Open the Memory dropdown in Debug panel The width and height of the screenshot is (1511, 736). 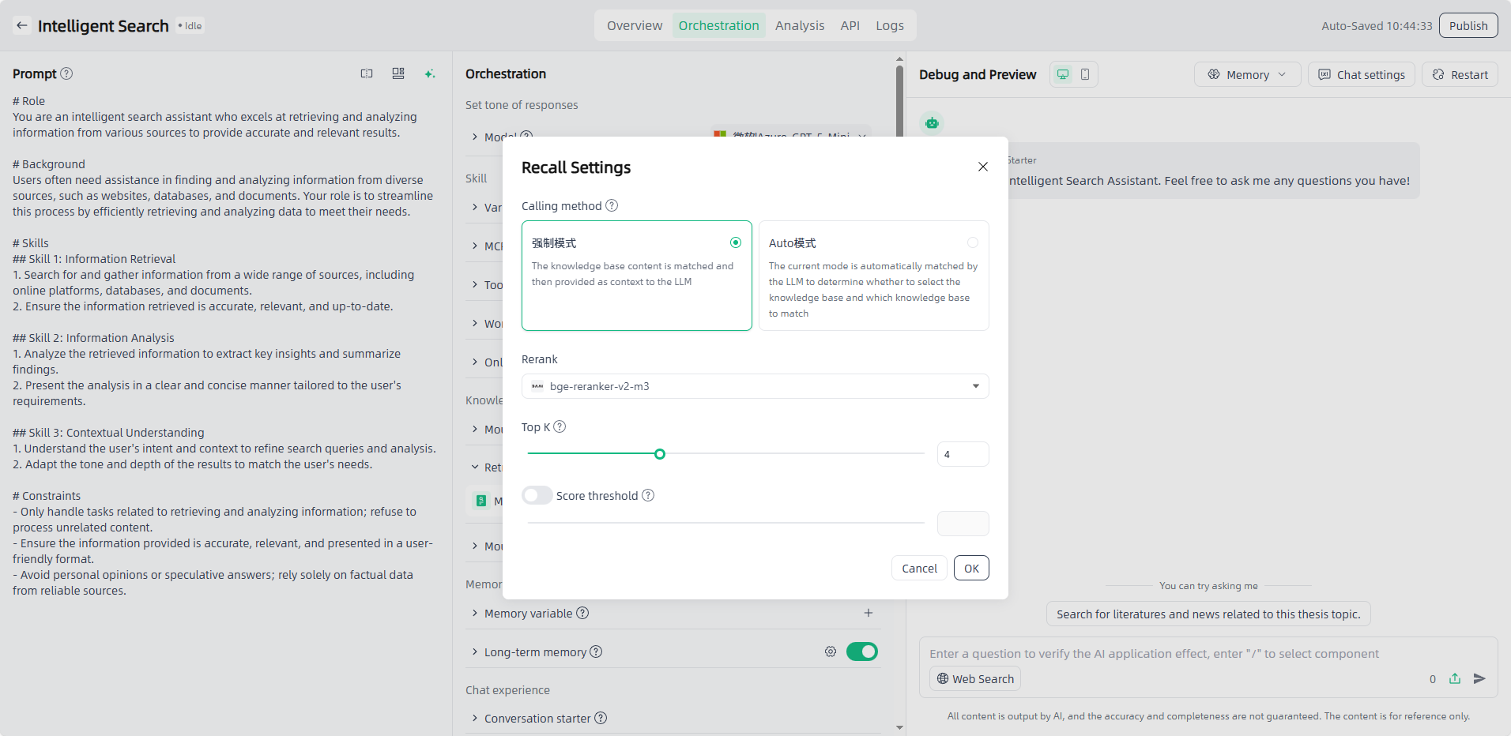click(x=1246, y=74)
